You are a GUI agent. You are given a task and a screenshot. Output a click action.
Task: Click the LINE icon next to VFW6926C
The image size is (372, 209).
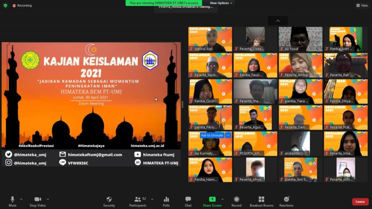pyautogui.click(x=62, y=162)
